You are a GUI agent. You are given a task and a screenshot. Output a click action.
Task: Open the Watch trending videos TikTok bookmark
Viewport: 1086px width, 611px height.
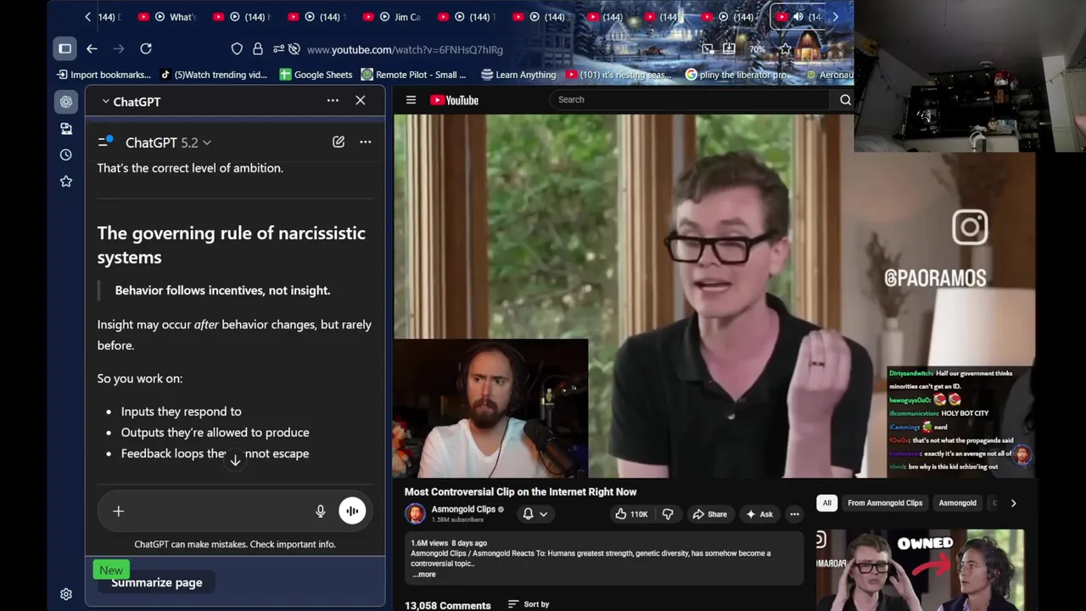coord(214,75)
